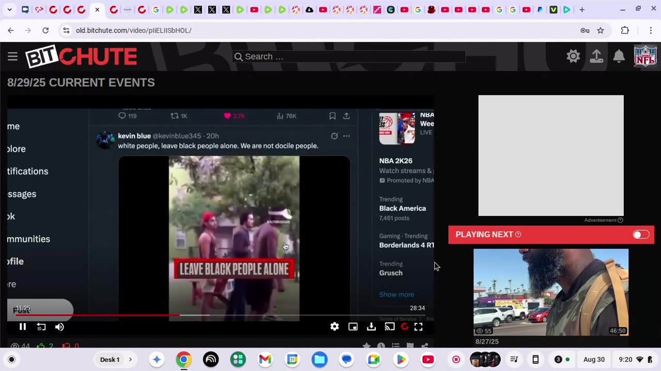The width and height of the screenshot is (661, 371).
Task: Click the Playing Next help icon
Action: [518, 234]
